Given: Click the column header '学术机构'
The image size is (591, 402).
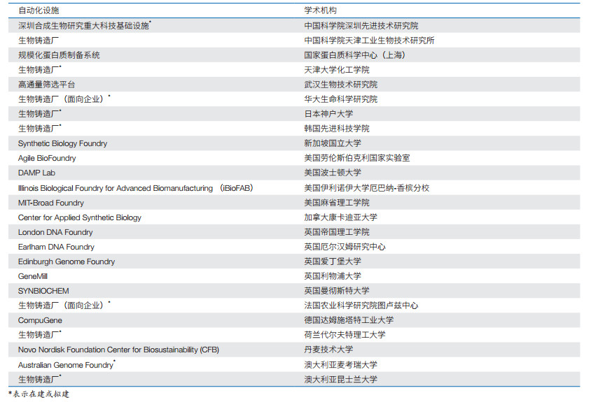Looking at the screenshot, I should (321, 10).
